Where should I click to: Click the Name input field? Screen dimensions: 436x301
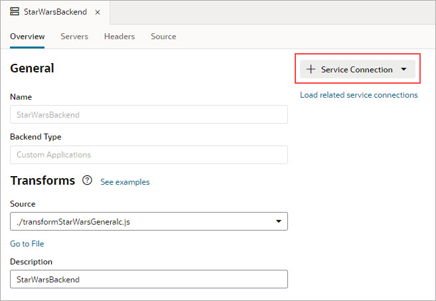click(x=149, y=114)
